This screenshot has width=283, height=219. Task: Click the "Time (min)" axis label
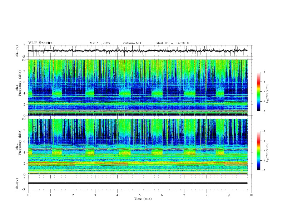(x=143, y=199)
